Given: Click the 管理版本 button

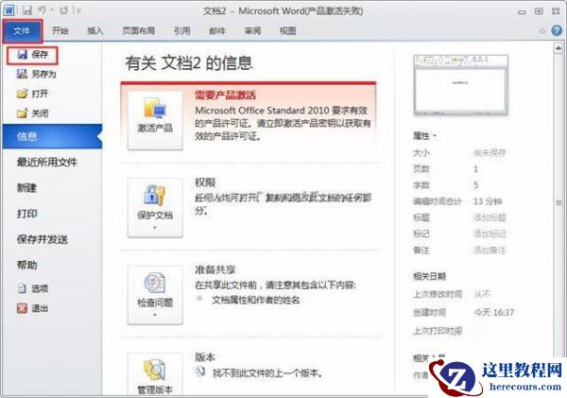Looking at the screenshot, I should (155, 373).
